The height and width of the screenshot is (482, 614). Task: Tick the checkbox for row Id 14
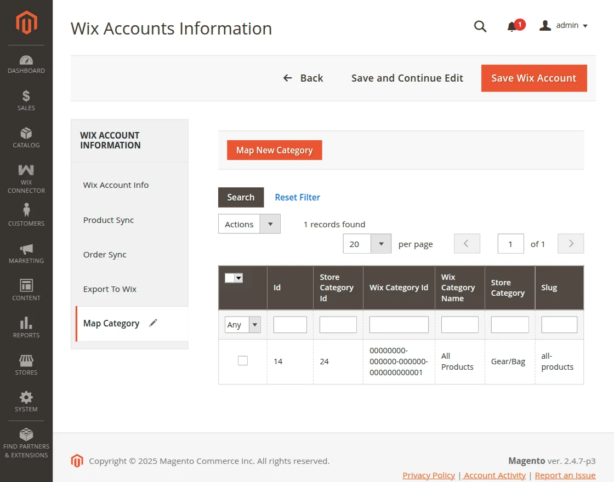(x=243, y=361)
